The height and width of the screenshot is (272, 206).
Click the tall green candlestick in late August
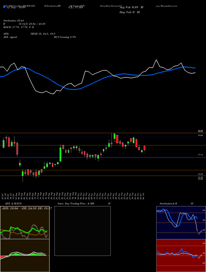click(60, 154)
